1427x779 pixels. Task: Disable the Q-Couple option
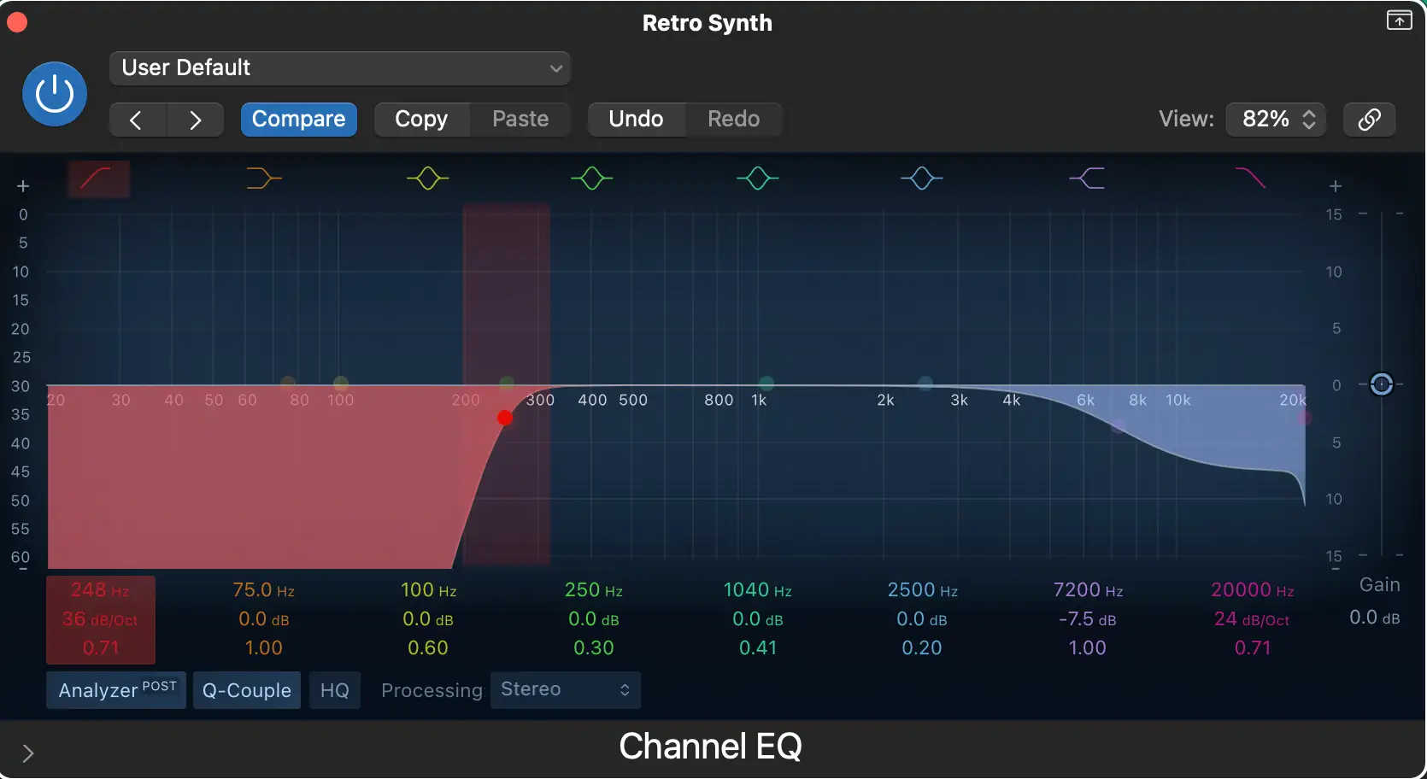coord(247,690)
